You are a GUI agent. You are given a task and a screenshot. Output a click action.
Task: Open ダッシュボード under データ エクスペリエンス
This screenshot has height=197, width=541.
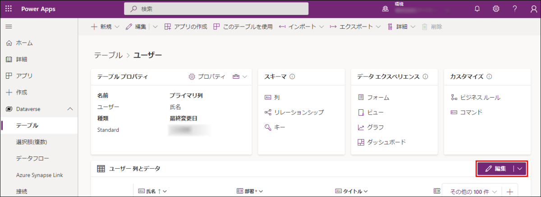(381, 142)
